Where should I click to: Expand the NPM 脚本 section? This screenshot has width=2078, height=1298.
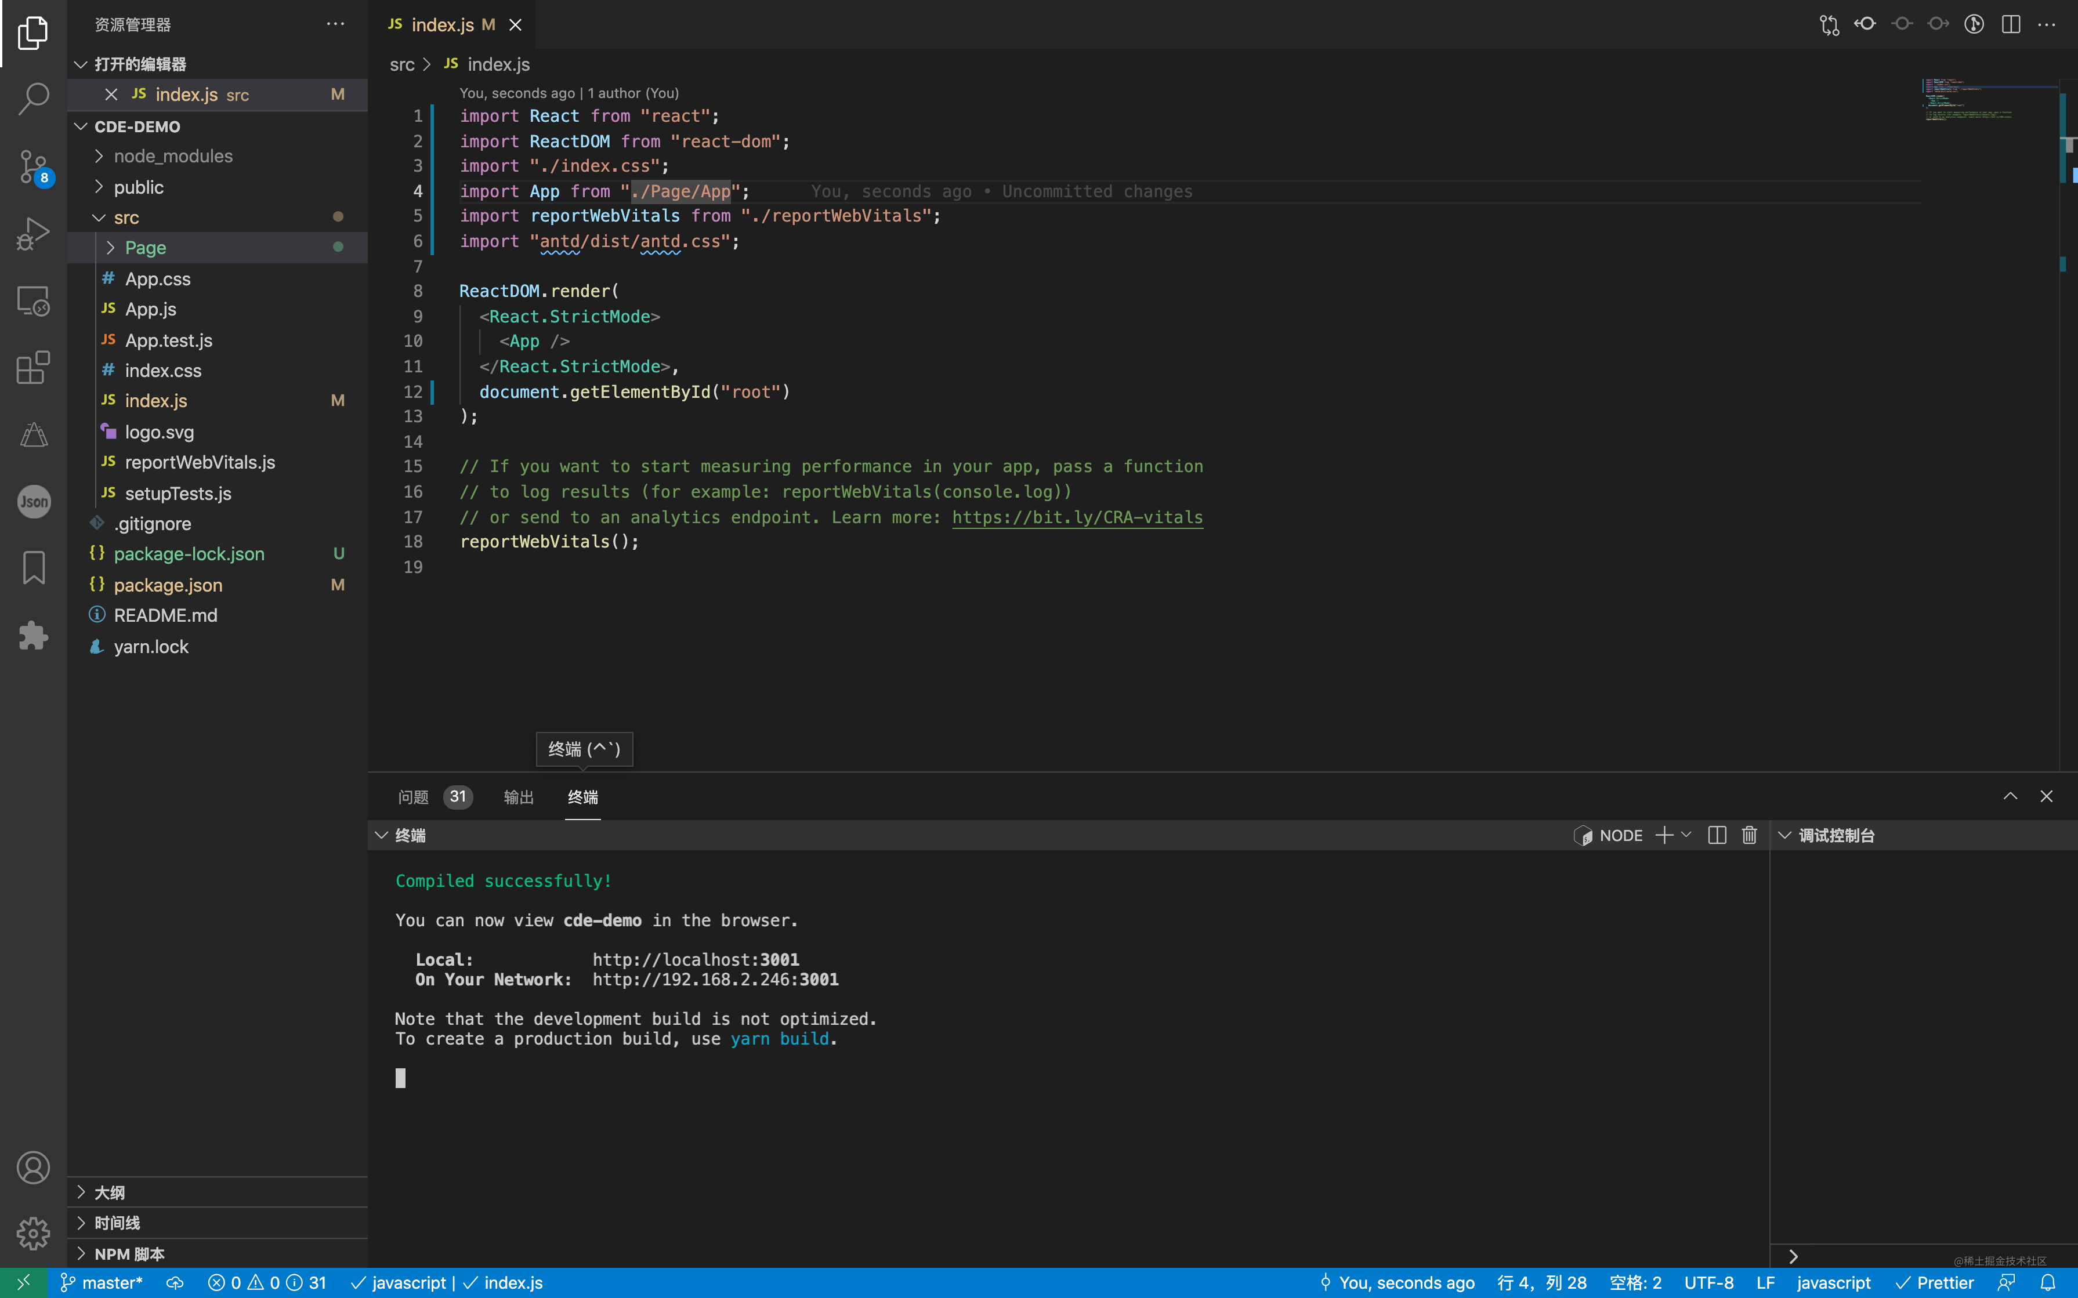pyautogui.click(x=129, y=1253)
